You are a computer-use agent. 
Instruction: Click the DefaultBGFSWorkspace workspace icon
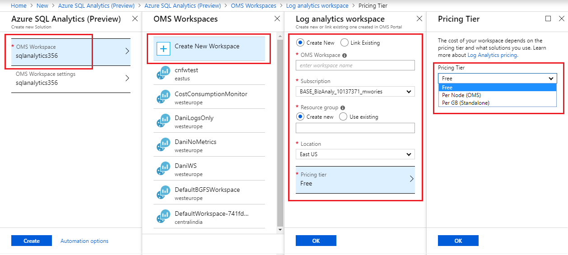(x=163, y=193)
